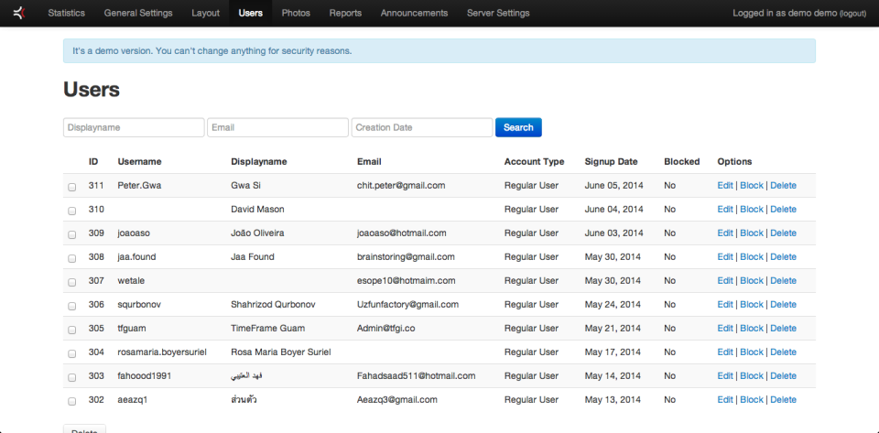Edit user Peter.Gwa
The image size is (879, 433).
tap(725, 185)
